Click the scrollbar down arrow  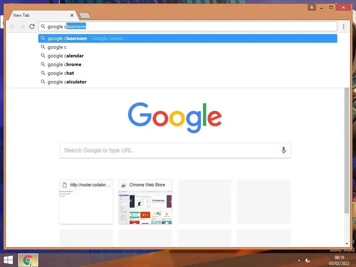pyautogui.click(x=347, y=244)
